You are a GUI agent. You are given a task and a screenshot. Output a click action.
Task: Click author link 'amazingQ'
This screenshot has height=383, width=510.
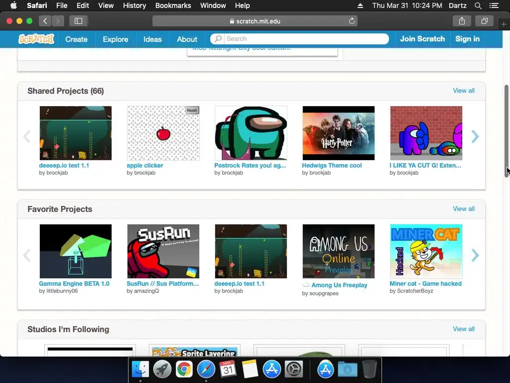147,291
